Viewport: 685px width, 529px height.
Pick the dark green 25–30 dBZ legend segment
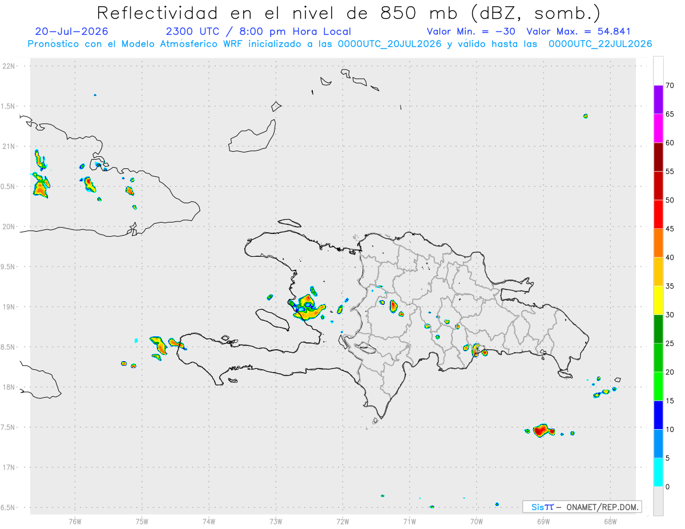point(658,329)
